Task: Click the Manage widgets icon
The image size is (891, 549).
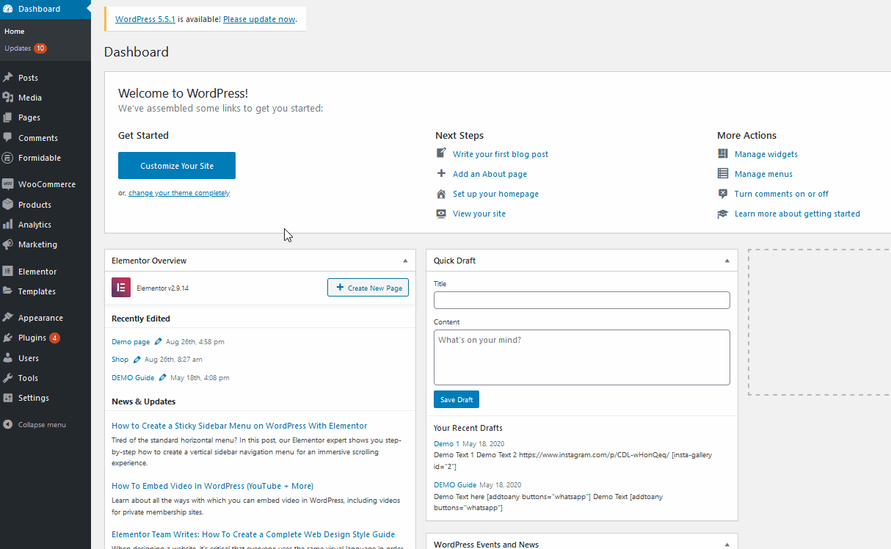Action: click(723, 154)
